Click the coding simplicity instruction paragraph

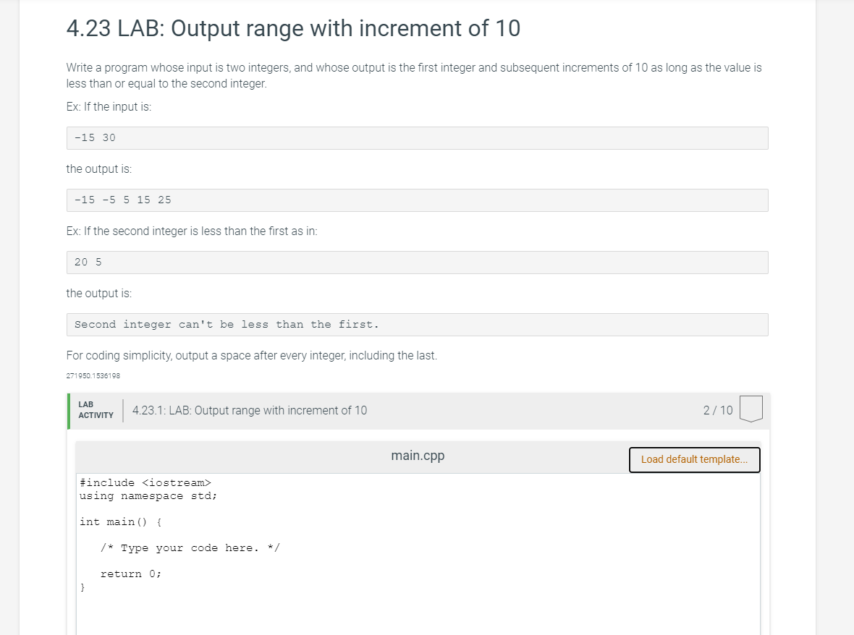pos(253,355)
